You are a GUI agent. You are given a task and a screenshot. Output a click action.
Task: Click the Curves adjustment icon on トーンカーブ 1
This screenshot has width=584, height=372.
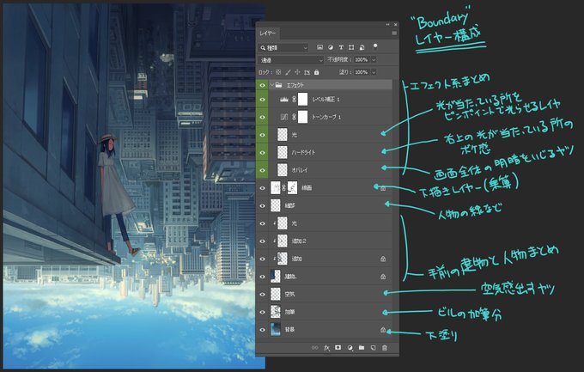coord(284,117)
